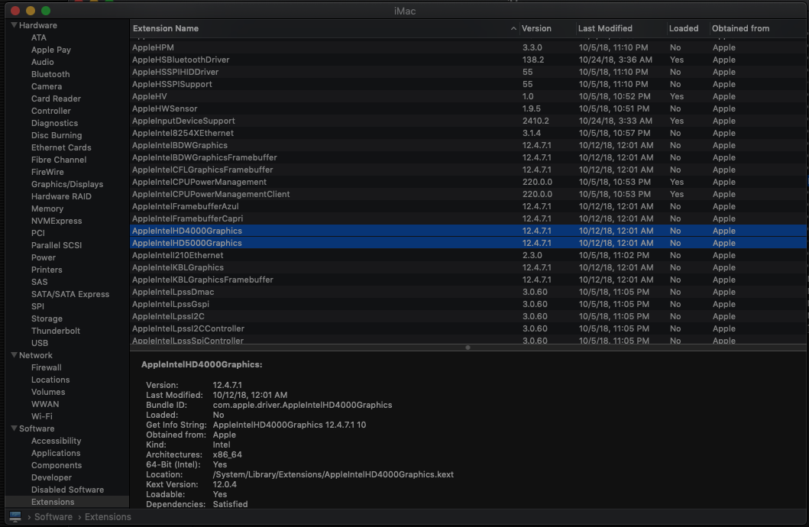
Task: Click the yellow minimize window button
Action: [x=31, y=11]
